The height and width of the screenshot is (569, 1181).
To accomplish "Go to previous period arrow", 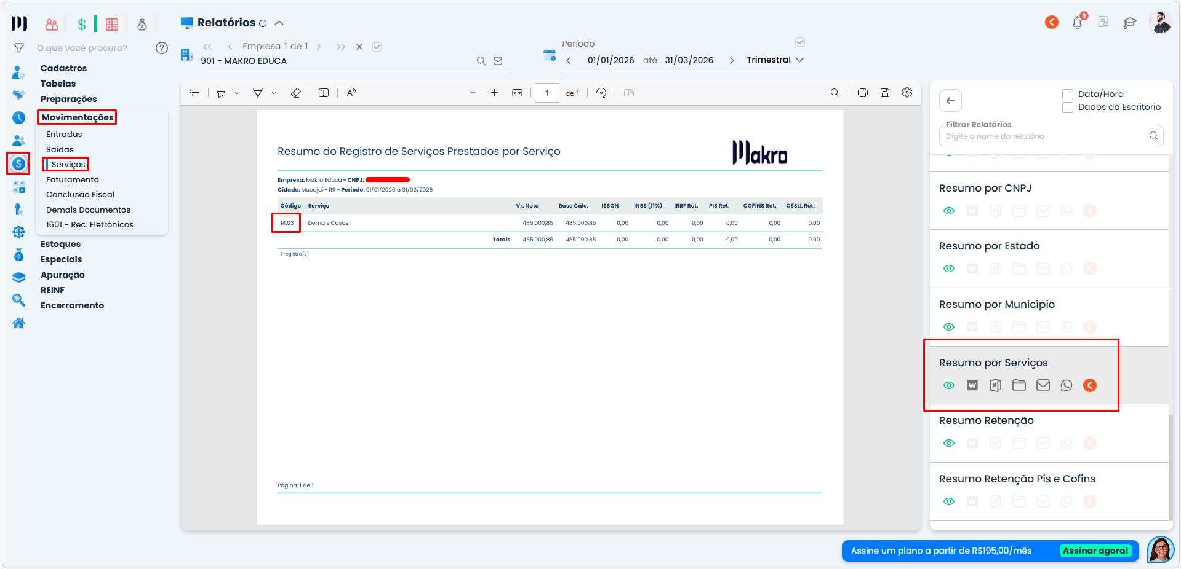I will [569, 60].
